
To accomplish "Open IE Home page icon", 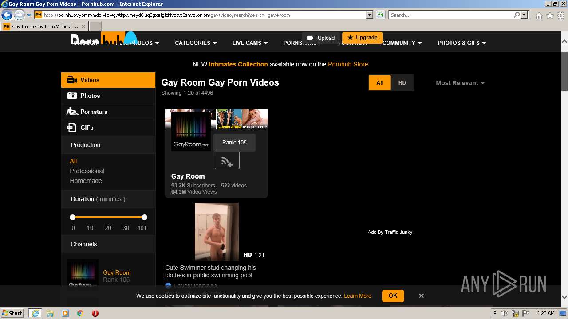I will 539,16.
